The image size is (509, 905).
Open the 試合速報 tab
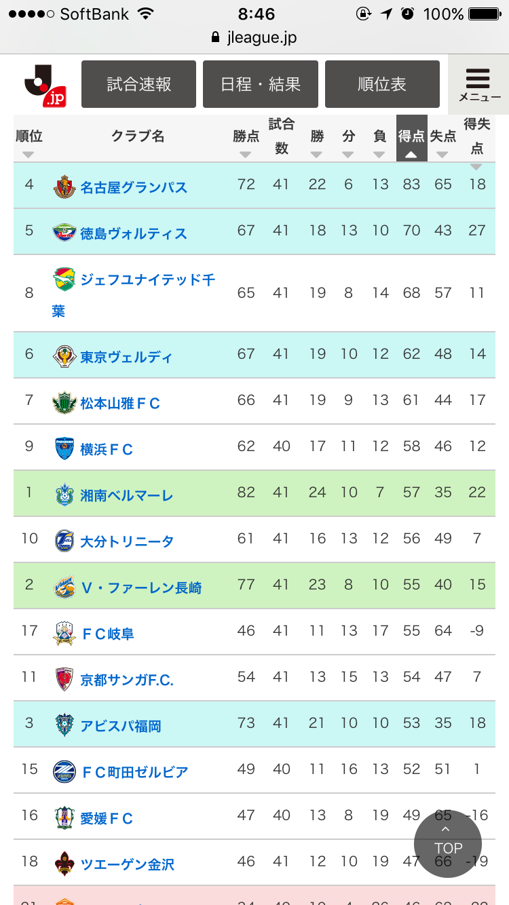(x=138, y=84)
